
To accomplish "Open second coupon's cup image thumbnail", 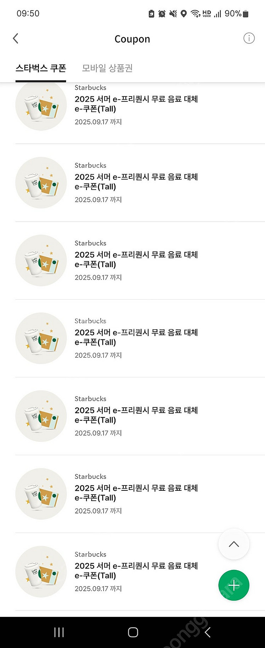I will 41,183.
